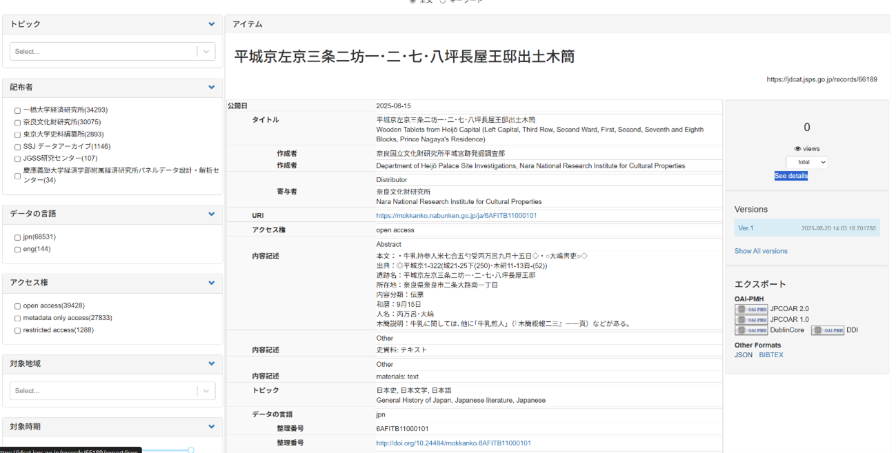Image resolution: width=896 pixels, height=453 pixels.
Task: Click the BIBTEX export link
Action: click(x=771, y=355)
